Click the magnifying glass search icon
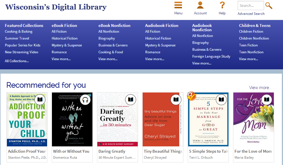 (269, 5)
